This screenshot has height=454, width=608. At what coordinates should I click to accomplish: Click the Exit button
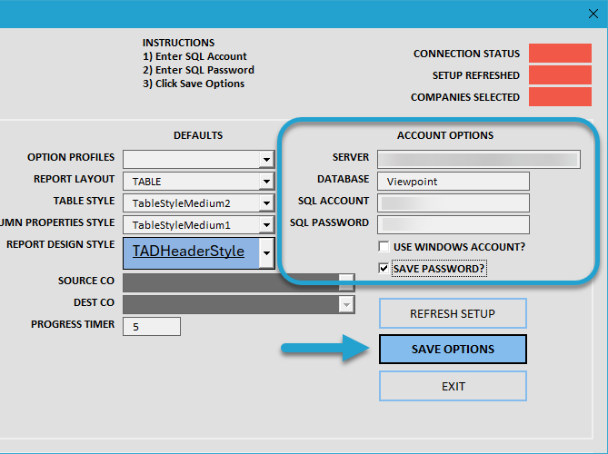[453, 386]
